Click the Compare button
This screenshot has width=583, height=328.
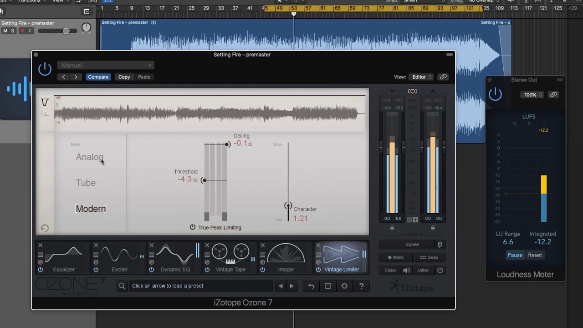tap(98, 77)
